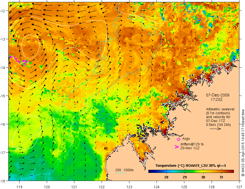
Task: Click the 30 tick on the color bar
Action: [x=203, y=177]
